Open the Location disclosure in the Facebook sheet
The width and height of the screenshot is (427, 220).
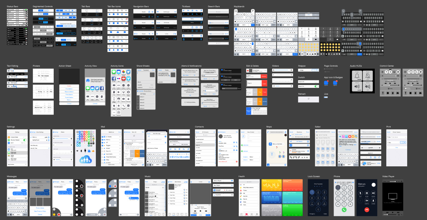[146, 85]
